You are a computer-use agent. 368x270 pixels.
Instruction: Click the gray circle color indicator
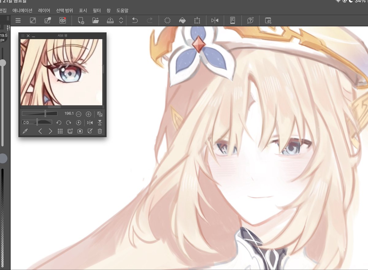pos(3,158)
